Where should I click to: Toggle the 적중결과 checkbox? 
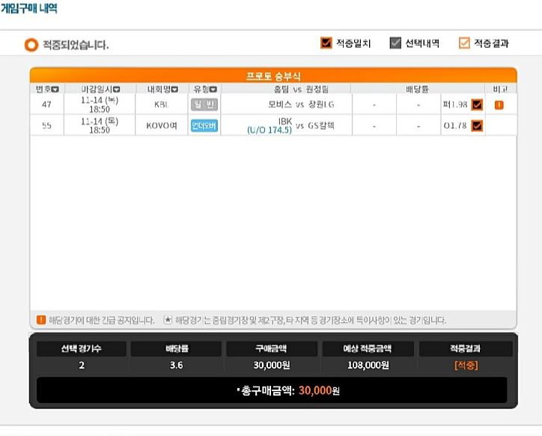tap(464, 43)
